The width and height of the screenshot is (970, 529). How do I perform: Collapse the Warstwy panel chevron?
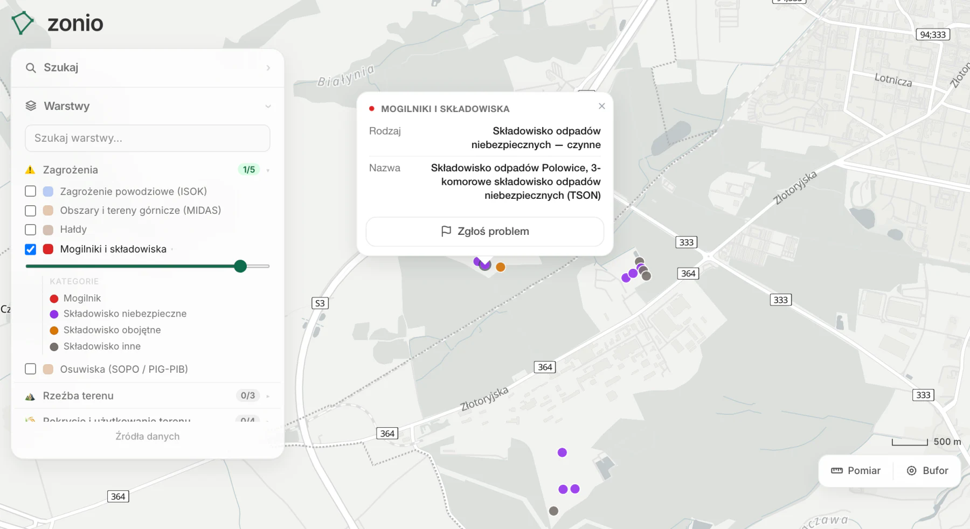268,107
